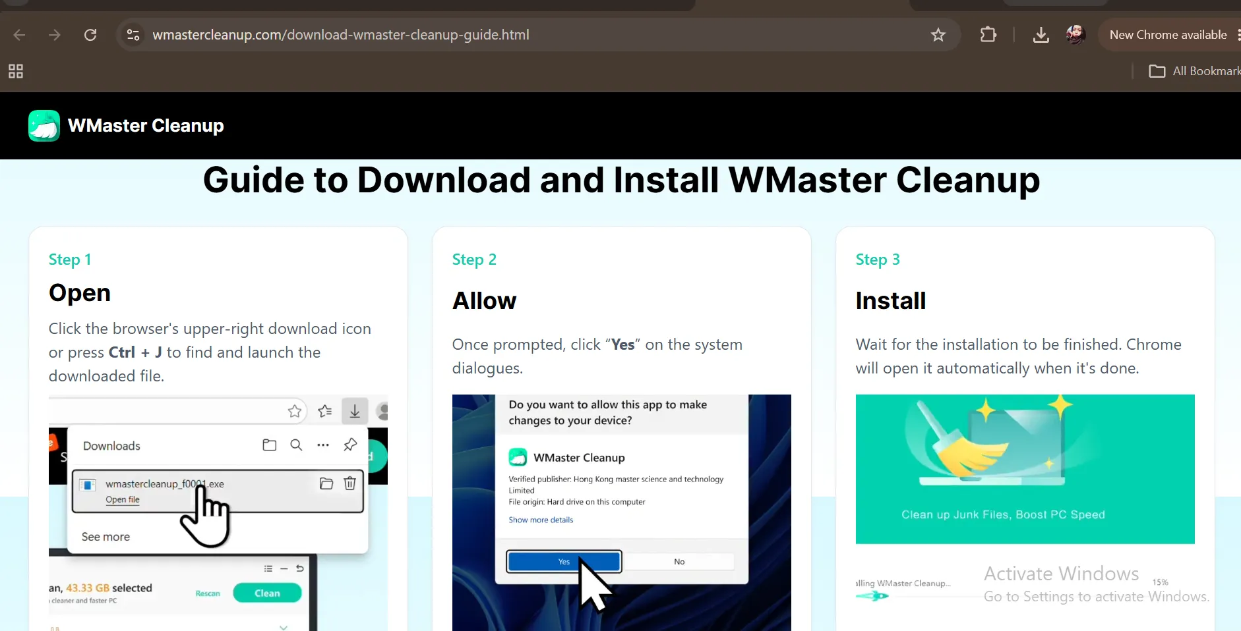The height and width of the screenshot is (631, 1241).
Task: Click the WMaster Cleanup logo icon
Action: click(44, 126)
